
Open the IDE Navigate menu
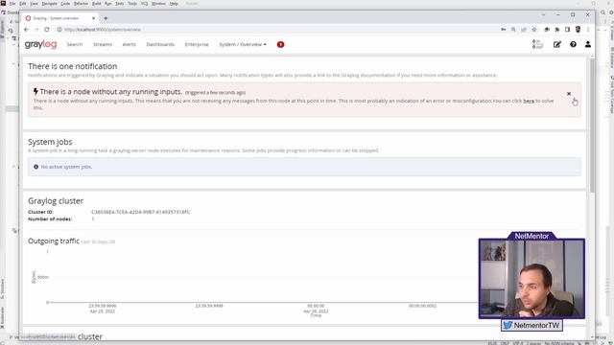49,4
